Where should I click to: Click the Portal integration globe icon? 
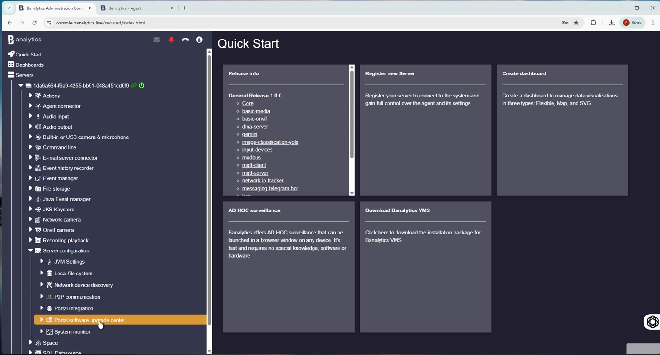[49, 308]
